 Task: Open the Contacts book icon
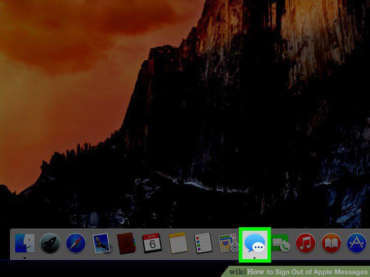tap(127, 244)
